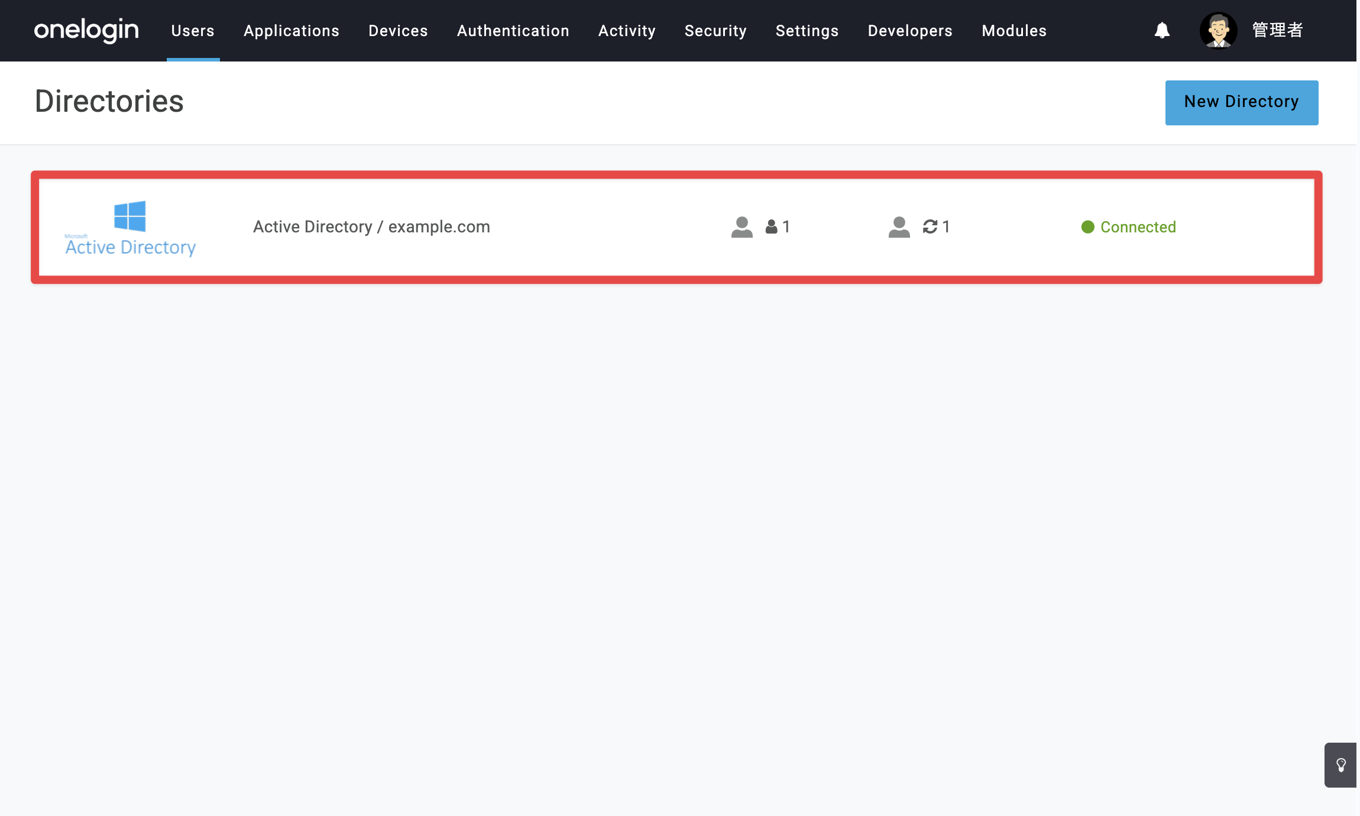The height and width of the screenshot is (816, 1360).
Task: Click the admin profile avatar
Action: [1218, 30]
